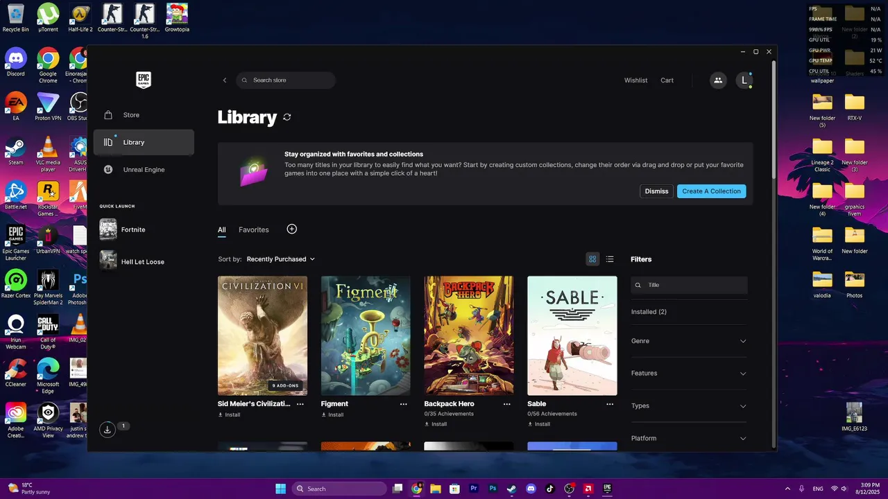Open options menu for Figment
The width and height of the screenshot is (888, 499).
(404, 404)
